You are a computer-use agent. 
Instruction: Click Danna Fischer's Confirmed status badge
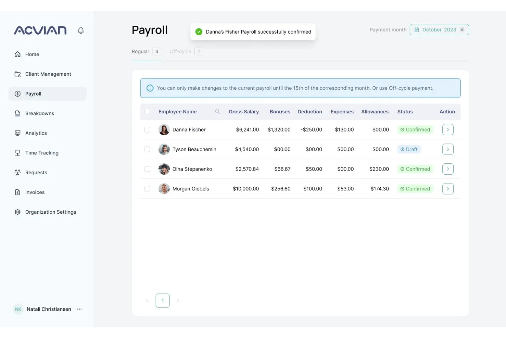(x=415, y=129)
